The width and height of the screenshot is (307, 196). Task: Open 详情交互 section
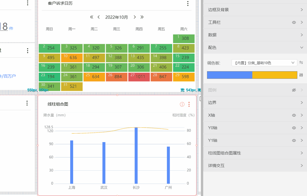[x=255, y=166]
